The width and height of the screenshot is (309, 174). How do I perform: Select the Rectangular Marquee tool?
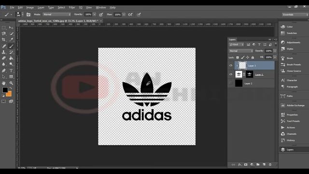tap(3, 28)
